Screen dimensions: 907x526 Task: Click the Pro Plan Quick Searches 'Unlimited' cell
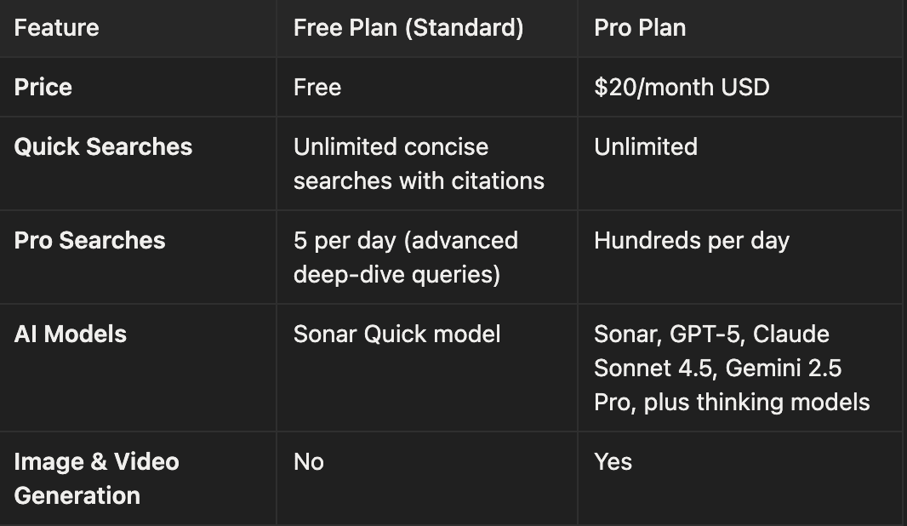click(x=646, y=147)
